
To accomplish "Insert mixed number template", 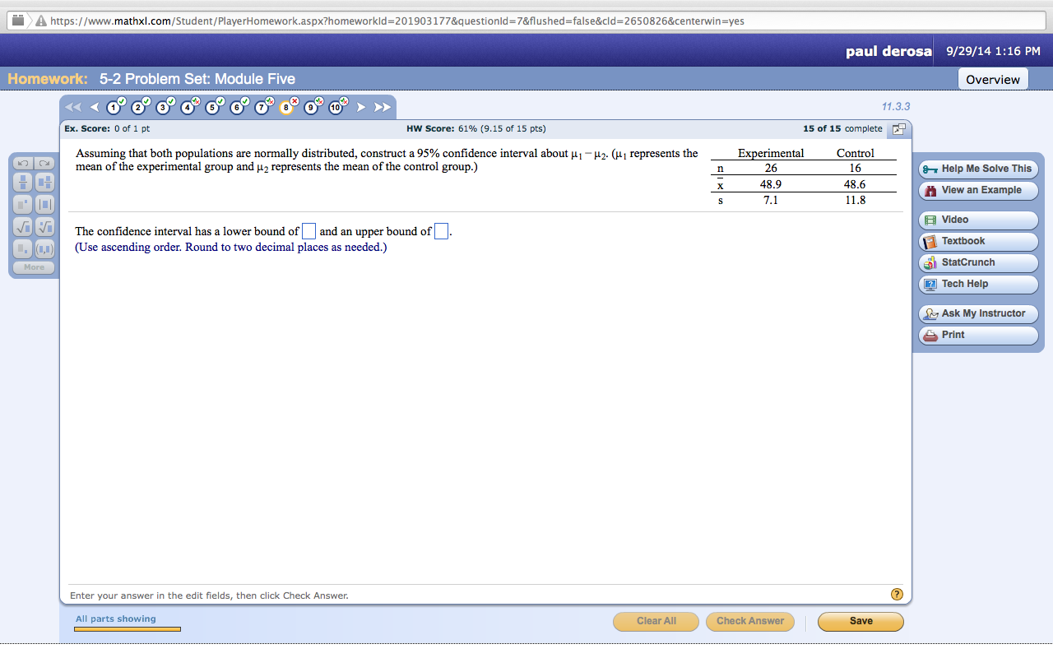I will coord(44,182).
